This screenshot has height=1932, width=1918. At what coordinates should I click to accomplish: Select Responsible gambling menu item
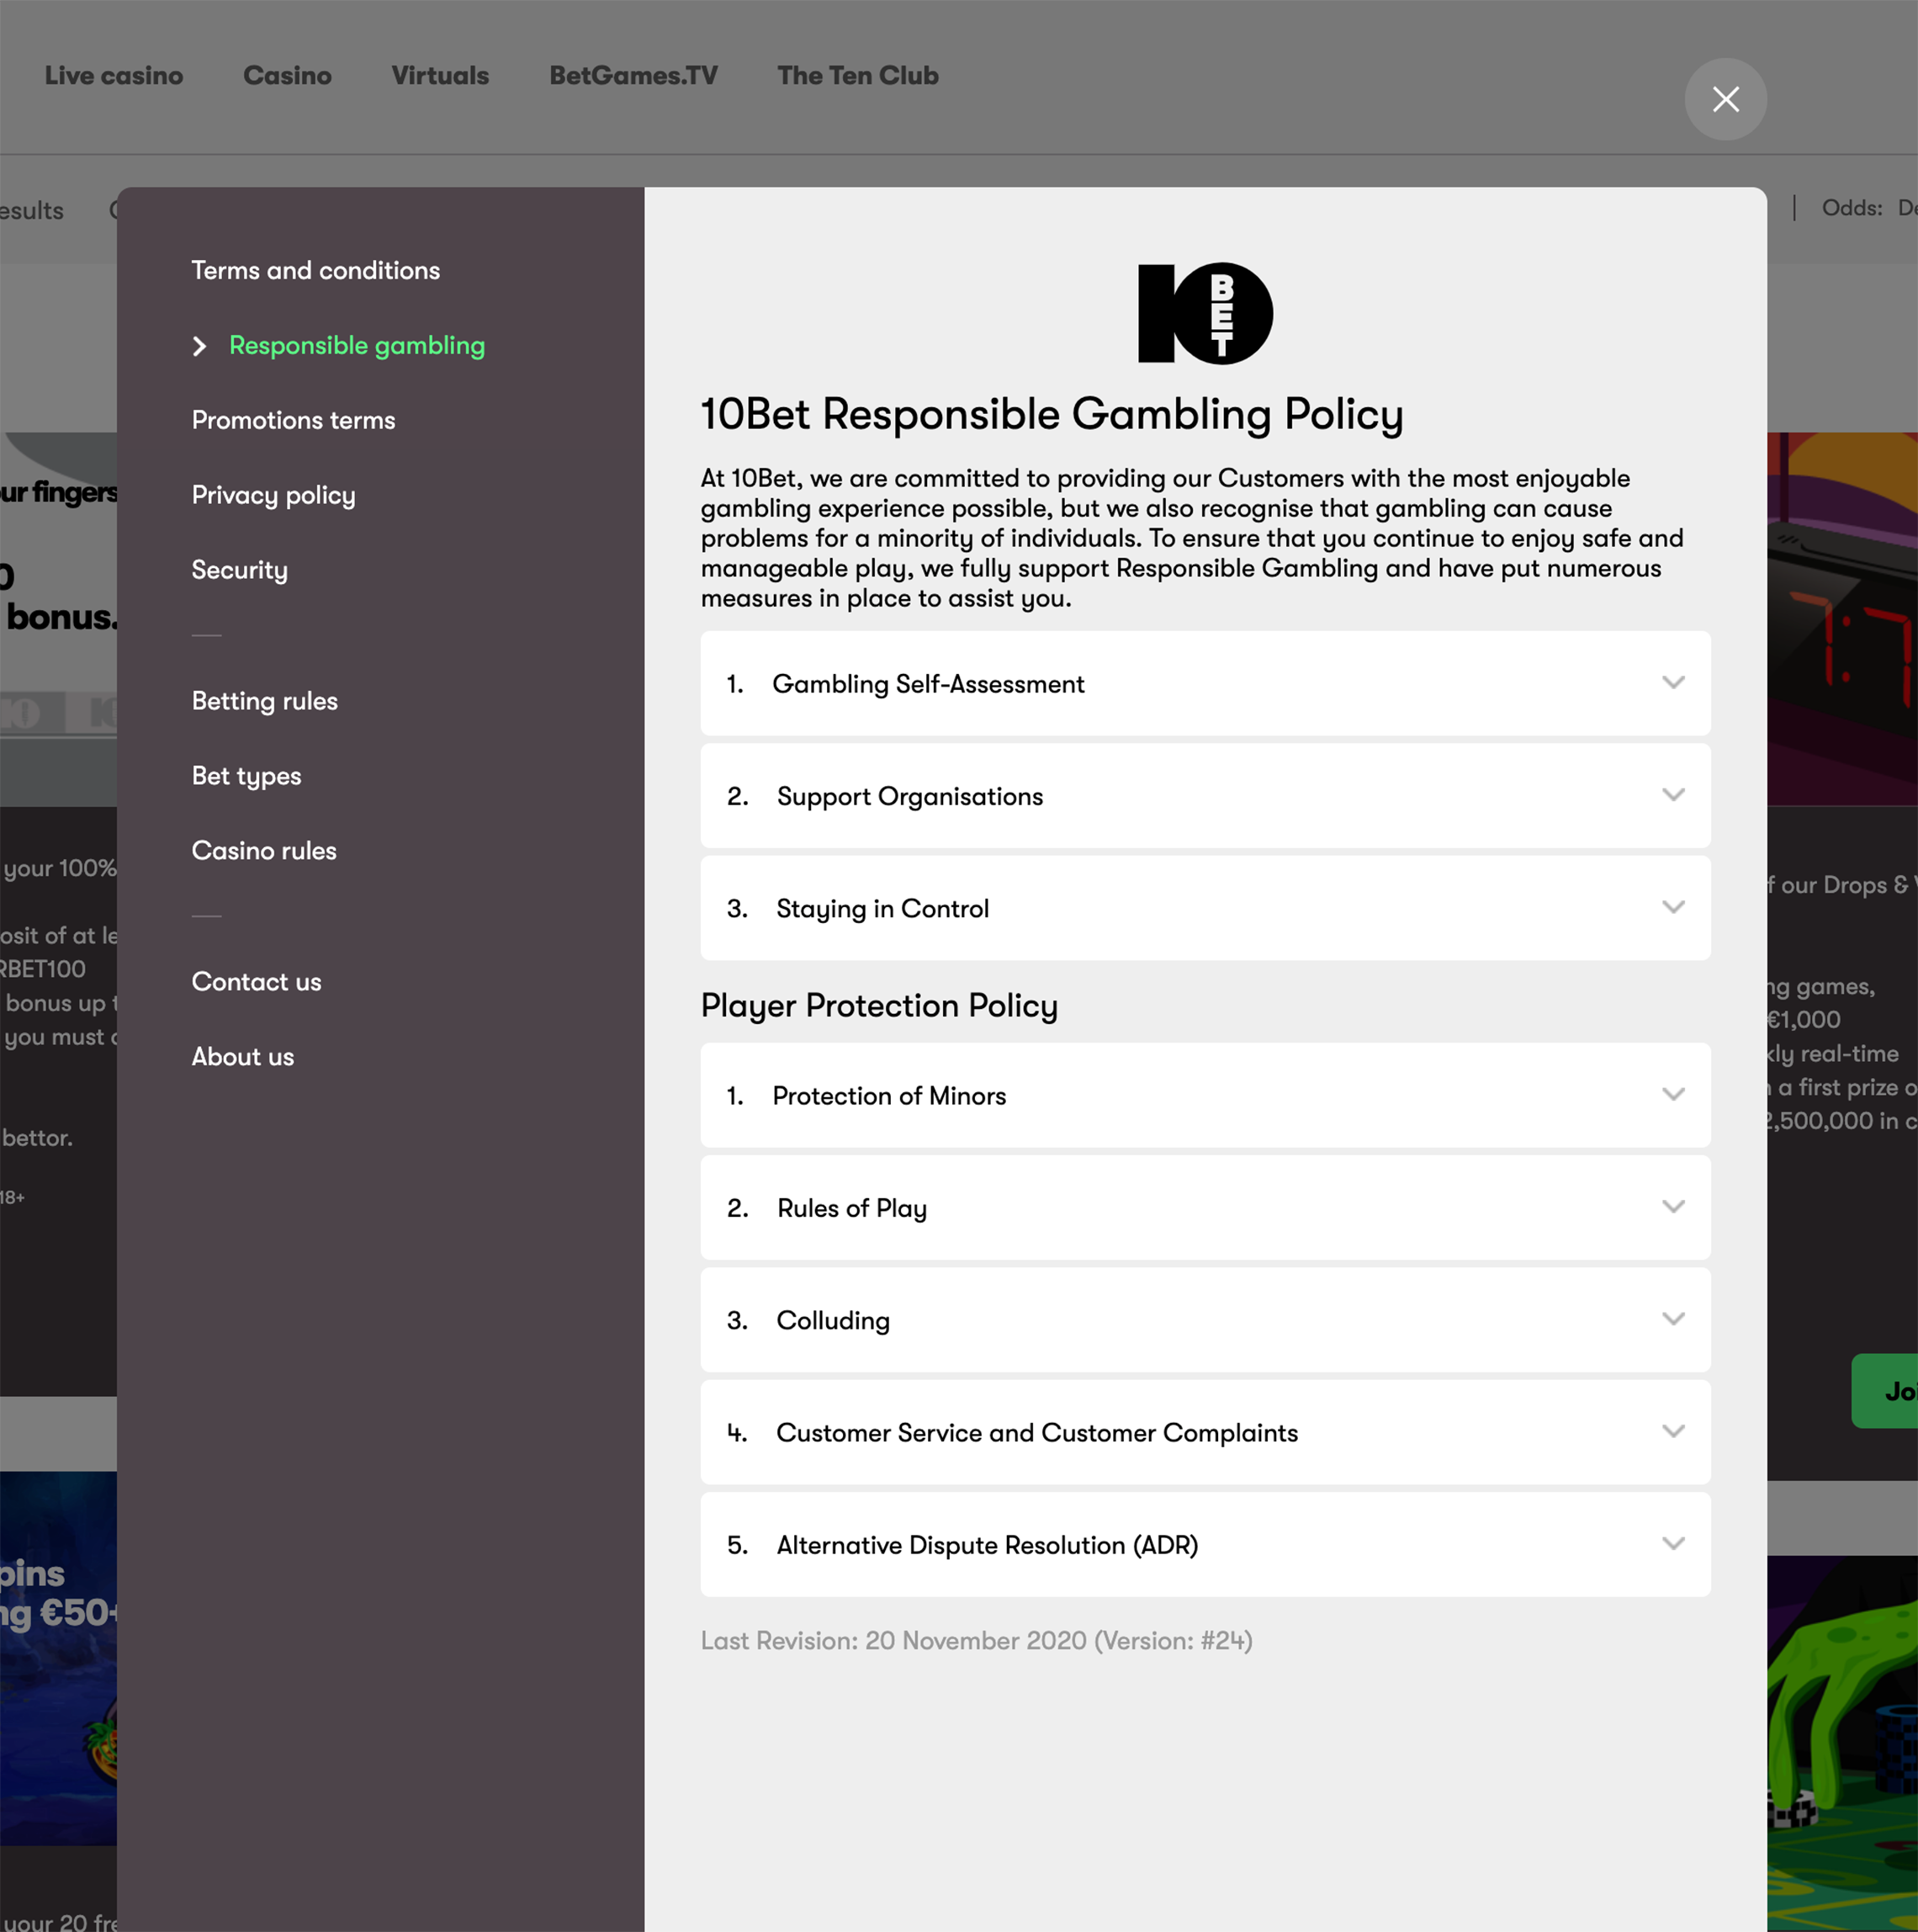[357, 346]
